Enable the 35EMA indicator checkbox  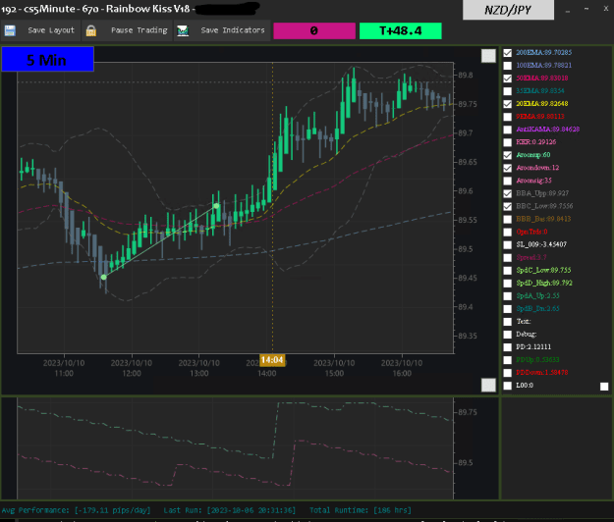pyautogui.click(x=508, y=91)
